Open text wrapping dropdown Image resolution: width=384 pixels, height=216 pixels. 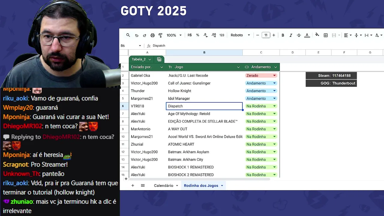coord(368,35)
